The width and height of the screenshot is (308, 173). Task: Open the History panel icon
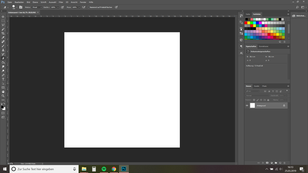241,16
